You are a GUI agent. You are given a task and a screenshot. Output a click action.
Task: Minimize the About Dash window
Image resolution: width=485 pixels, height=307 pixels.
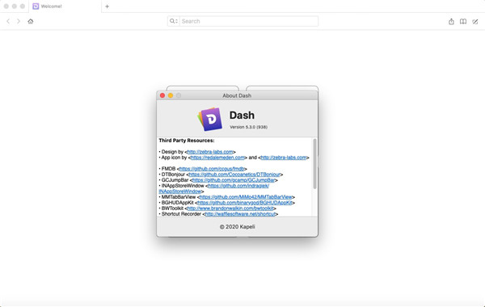click(x=171, y=95)
